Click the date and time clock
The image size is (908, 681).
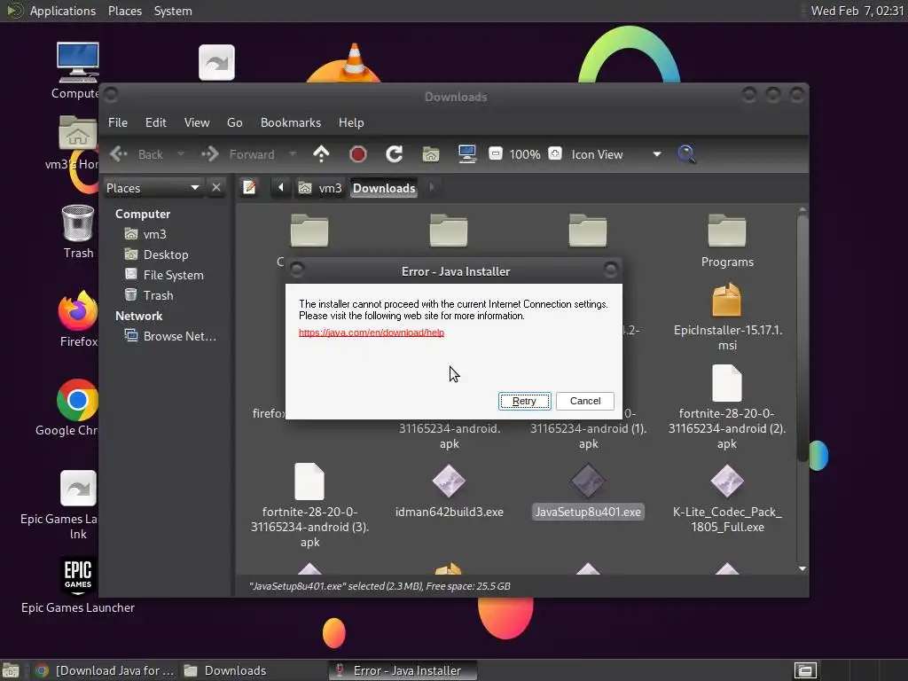click(857, 11)
